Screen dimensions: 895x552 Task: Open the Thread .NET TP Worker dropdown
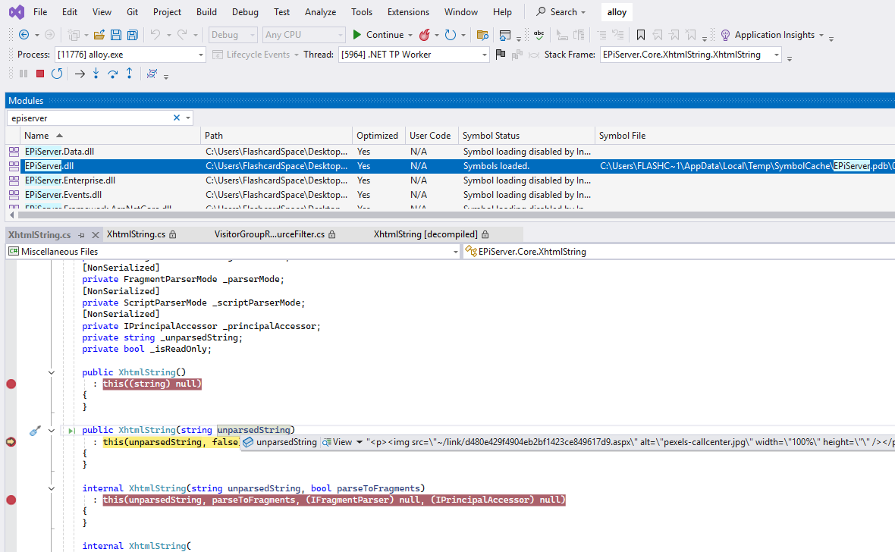point(484,55)
